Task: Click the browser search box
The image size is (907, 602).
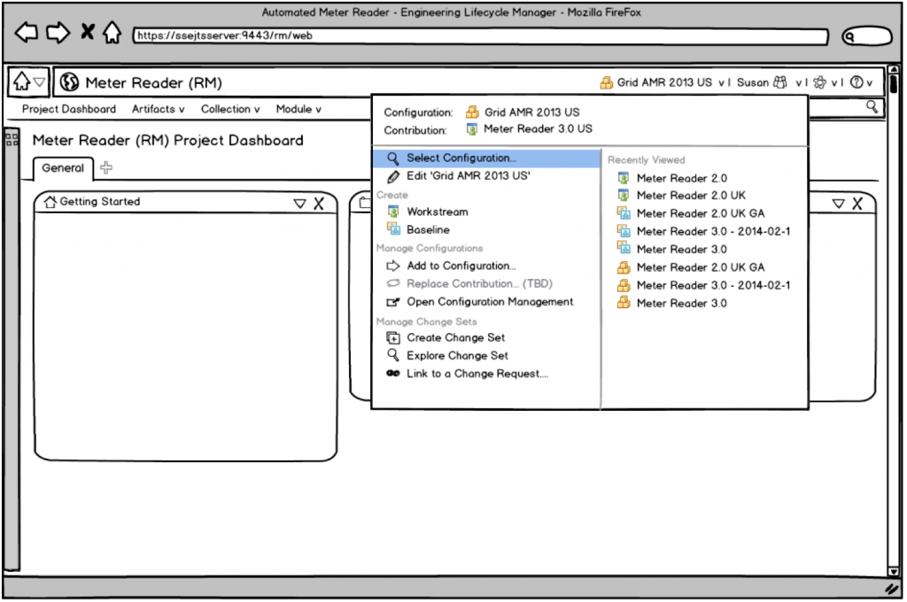Action: point(866,36)
